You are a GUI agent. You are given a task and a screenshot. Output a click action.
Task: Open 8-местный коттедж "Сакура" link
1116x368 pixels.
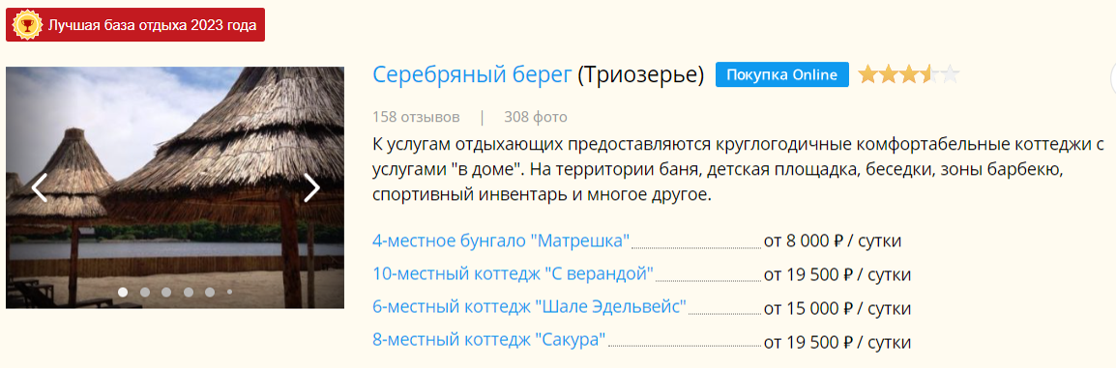coord(489,341)
